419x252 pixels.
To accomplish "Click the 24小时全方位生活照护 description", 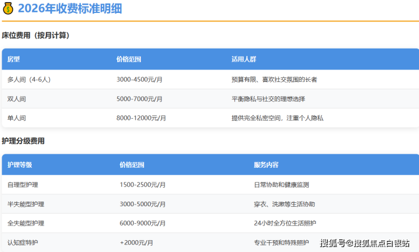I will (x=285, y=223).
